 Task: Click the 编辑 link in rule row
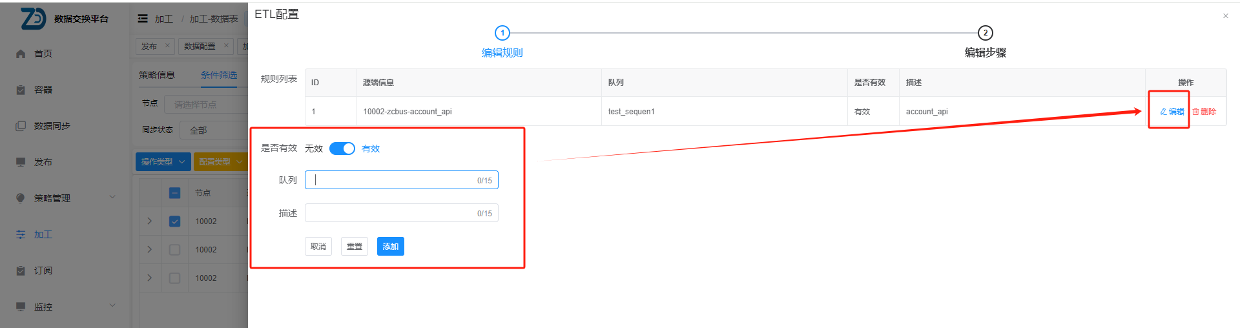click(1172, 112)
